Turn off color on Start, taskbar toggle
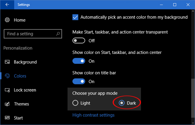Viewport: 195px width, 125px height. tap(79, 61)
